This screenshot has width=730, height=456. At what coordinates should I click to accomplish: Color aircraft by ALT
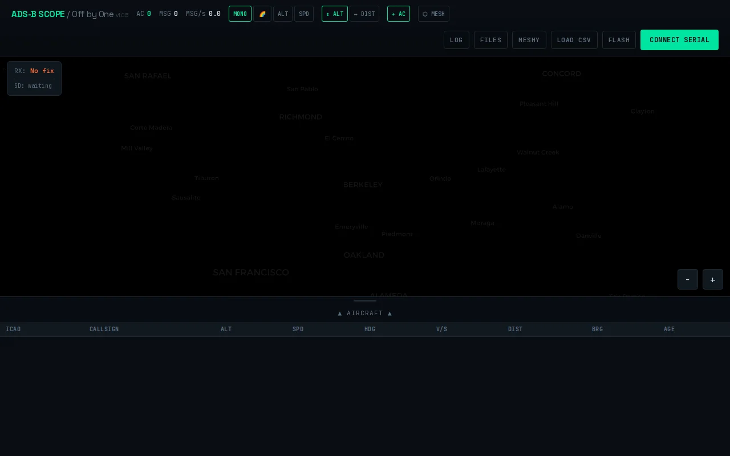pyautogui.click(x=283, y=14)
